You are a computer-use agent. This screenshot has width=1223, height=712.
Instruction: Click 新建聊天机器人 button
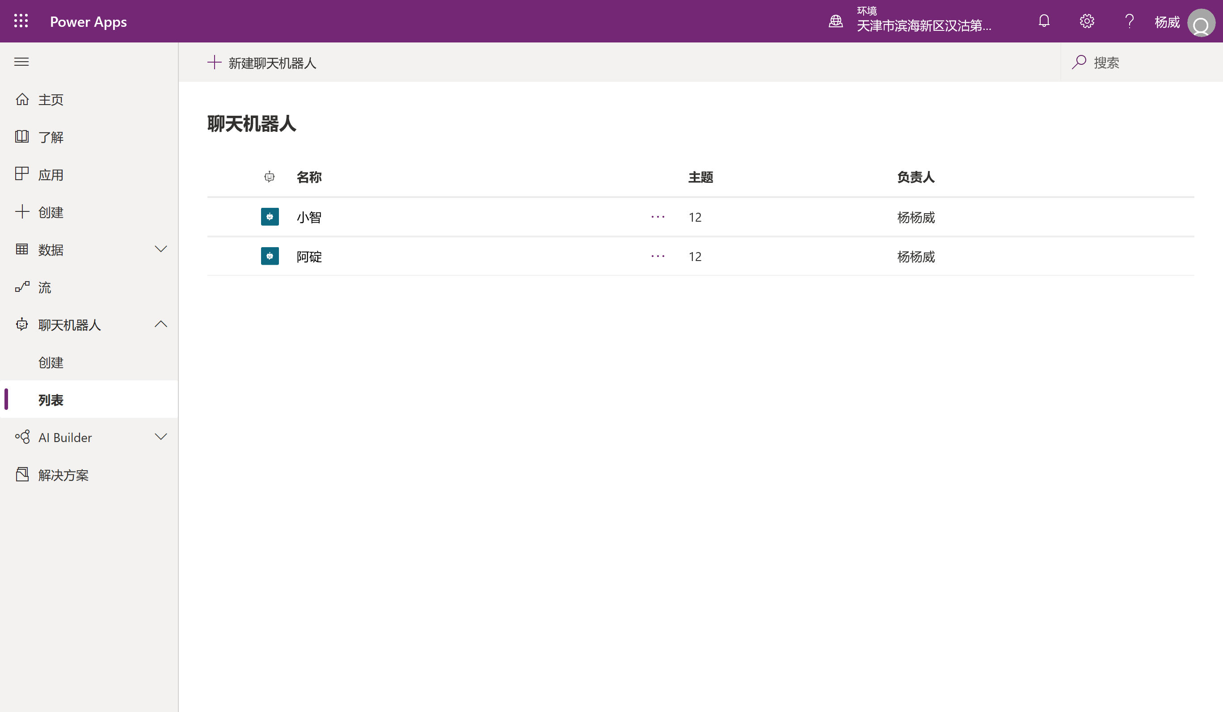tap(262, 63)
